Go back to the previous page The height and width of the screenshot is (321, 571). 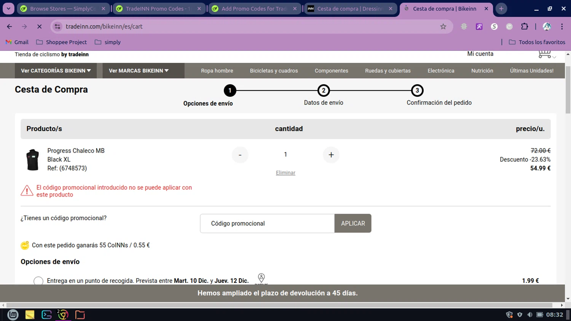pos(10,26)
